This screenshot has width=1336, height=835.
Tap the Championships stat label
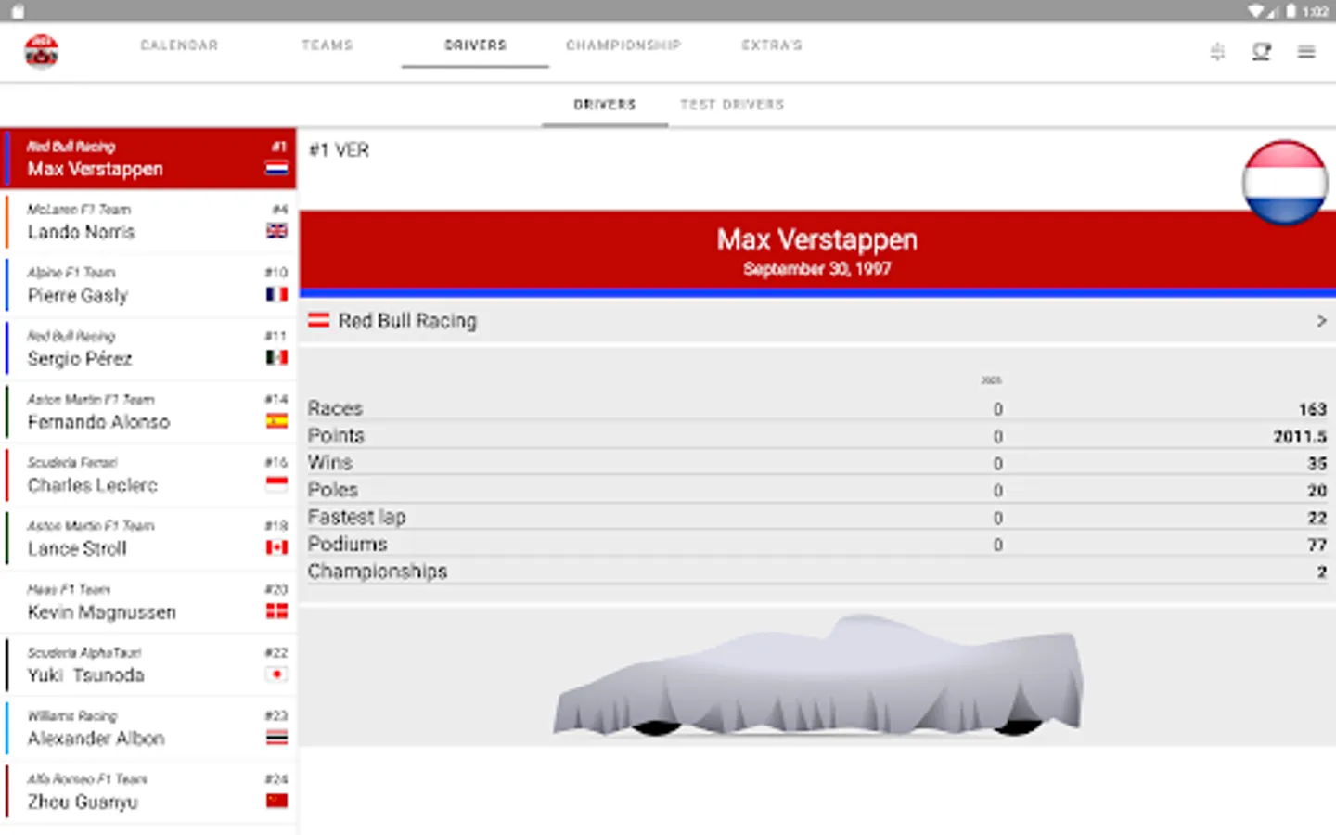coord(378,572)
